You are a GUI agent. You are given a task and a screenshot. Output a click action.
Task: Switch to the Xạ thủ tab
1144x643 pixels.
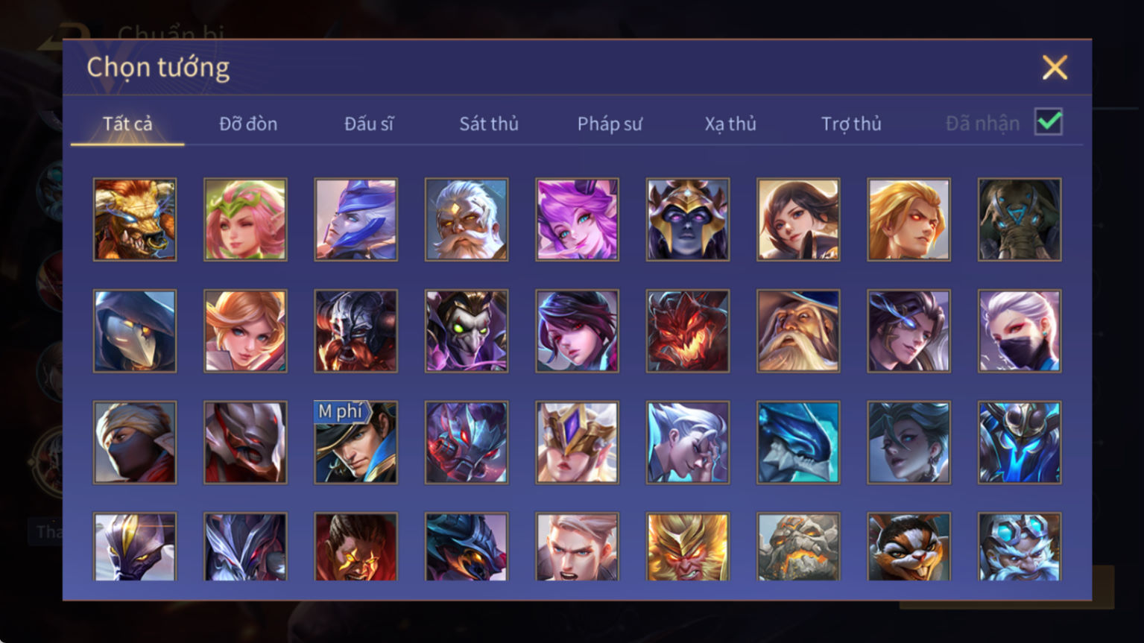tap(730, 124)
